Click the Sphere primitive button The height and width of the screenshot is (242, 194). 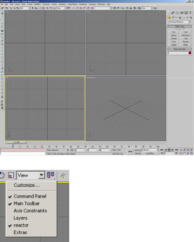click(x=174, y=35)
